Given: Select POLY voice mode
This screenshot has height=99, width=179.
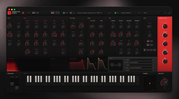Looking at the screenshot, I should 57,13.
